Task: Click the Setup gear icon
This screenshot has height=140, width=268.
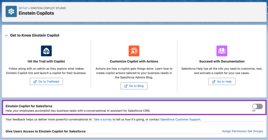Action: 11,12
